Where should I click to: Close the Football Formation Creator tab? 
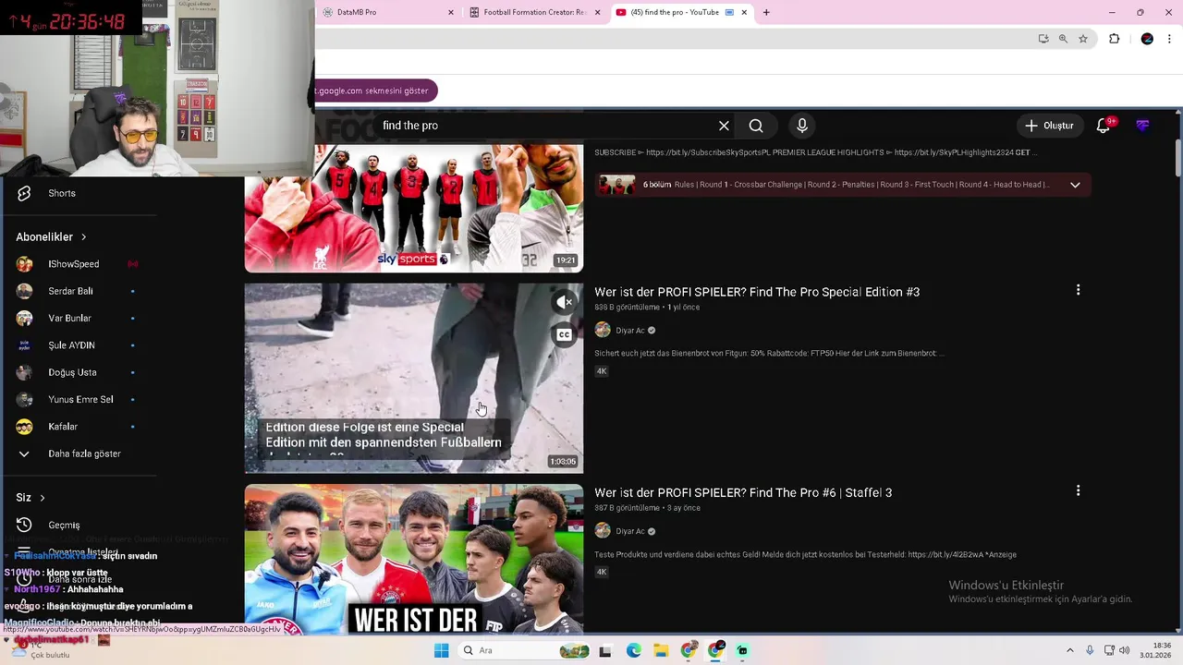click(x=597, y=12)
